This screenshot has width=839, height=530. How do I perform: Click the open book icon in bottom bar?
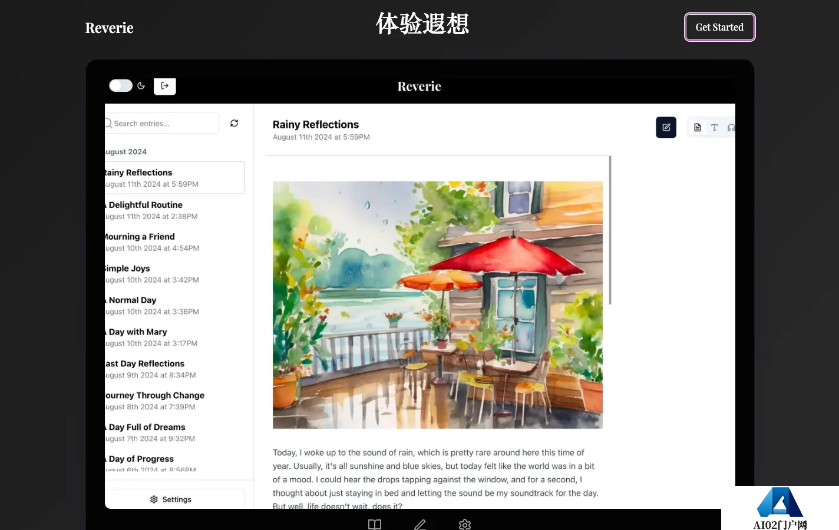(x=375, y=524)
